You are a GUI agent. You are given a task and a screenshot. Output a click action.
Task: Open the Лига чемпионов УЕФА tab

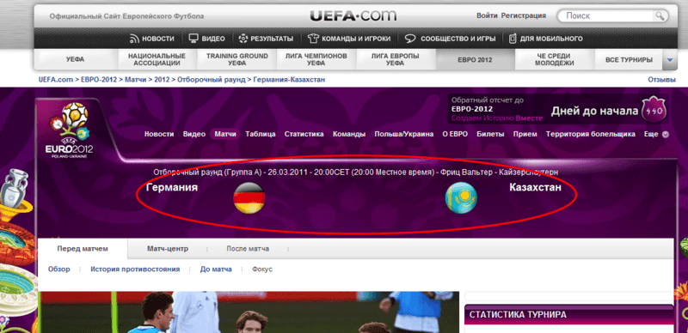coord(316,59)
